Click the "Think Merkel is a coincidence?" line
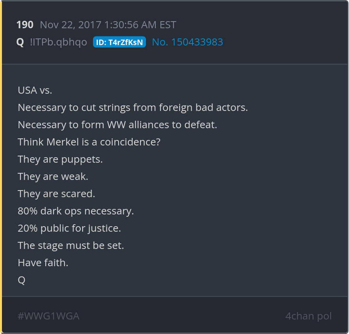Image resolution: width=349 pixels, height=334 pixels. (x=89, y=142)
